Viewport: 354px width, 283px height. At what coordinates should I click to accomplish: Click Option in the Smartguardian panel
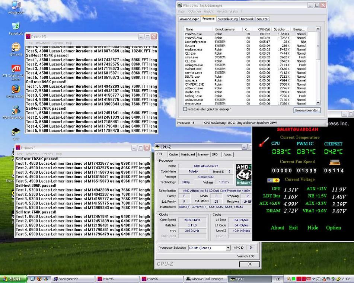click(334, 228)
